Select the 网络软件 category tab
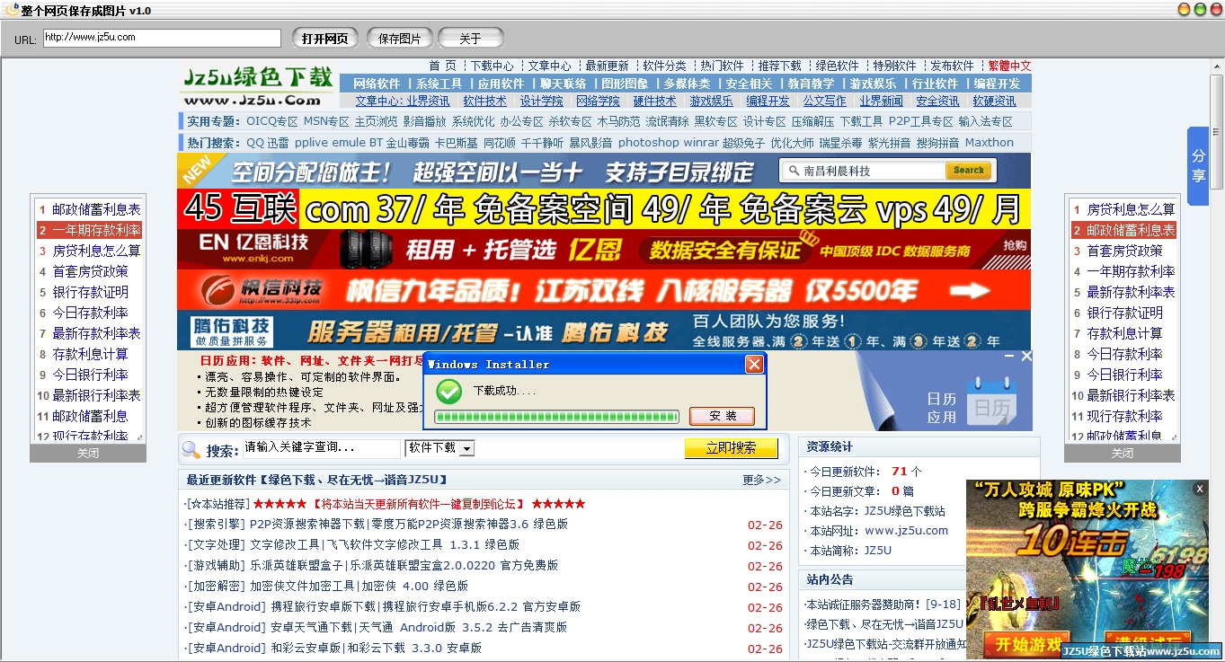The height and width of the screenshot is (662, 1225). [377, 84]
